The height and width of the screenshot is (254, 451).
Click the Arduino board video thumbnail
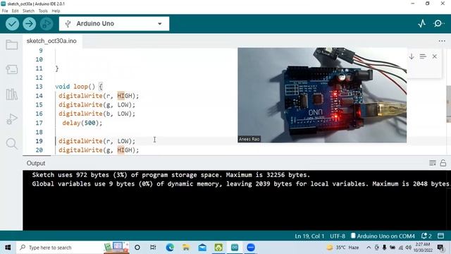(322, 95)
